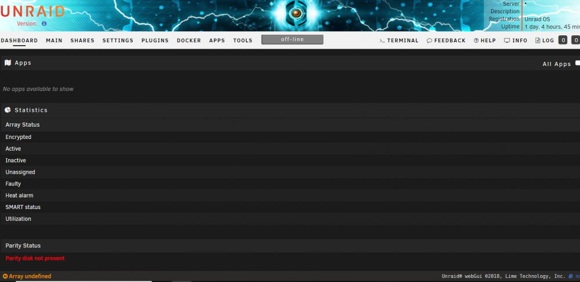
Task: Open the Feedback form
Action: pyautogui.click(x=446, y=41)
